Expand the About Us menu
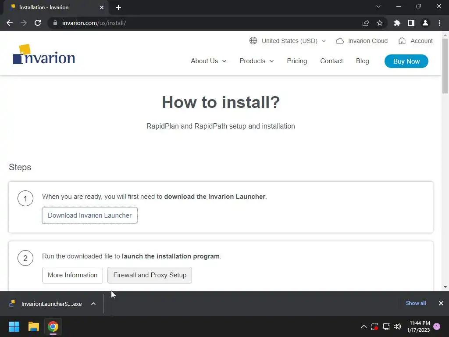This screenshot has width=449, height=337. pyautogui.click(x=208, y=61)
